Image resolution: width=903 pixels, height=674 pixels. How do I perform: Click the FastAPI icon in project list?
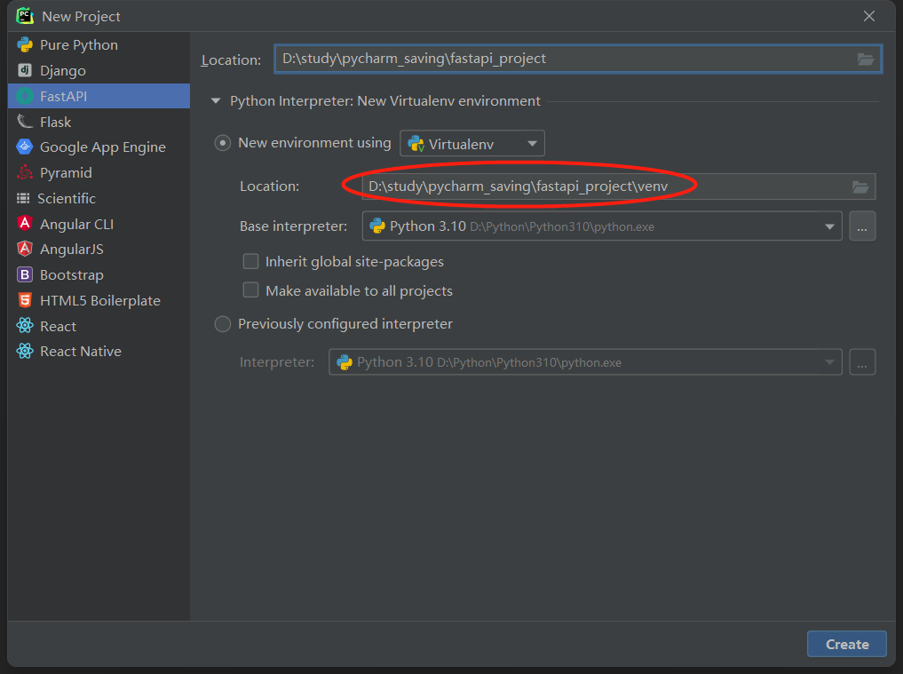(25, 96)
